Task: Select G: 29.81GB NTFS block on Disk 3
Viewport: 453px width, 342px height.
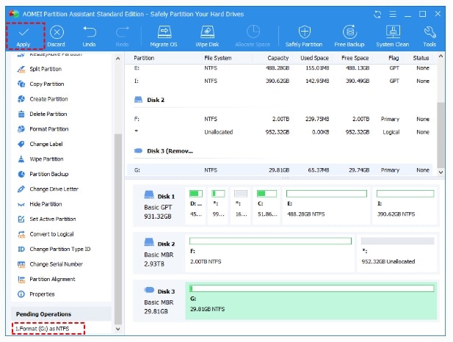Action: (311, 301)
